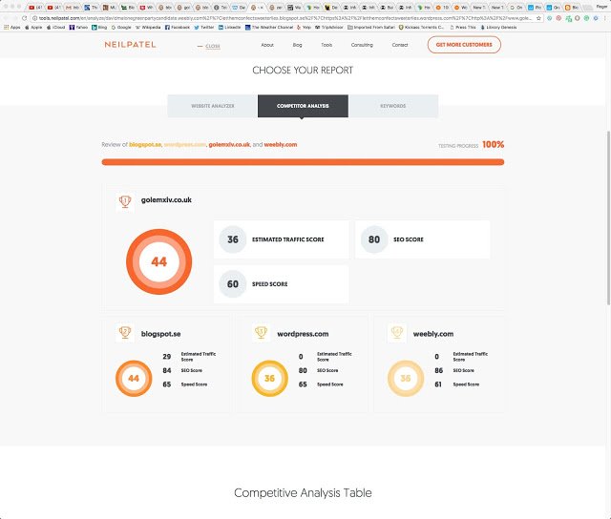Click the 100% testing progress value
Viewport: 611px width, 519px height.
point(493,144)
